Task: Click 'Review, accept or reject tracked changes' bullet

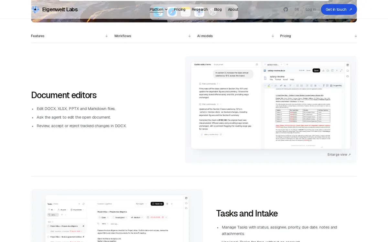Action: (x=81, y=126)
